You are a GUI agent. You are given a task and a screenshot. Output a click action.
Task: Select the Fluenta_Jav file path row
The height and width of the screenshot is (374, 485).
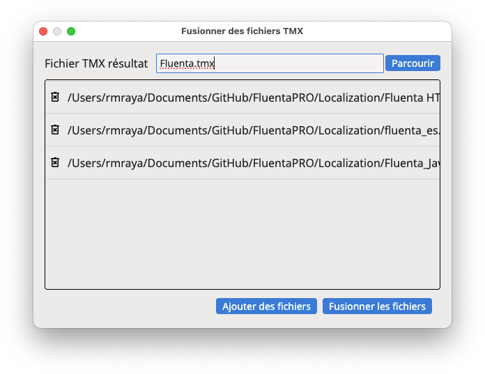(x=243, y=163)
